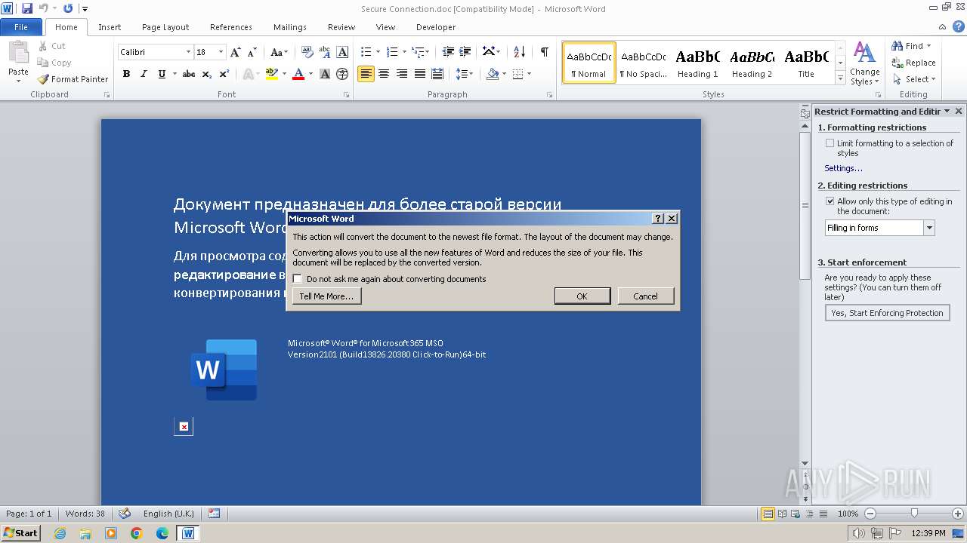Open Chrome from the taskbar
The height and width of the screenshot is (543, 967).
137,533
